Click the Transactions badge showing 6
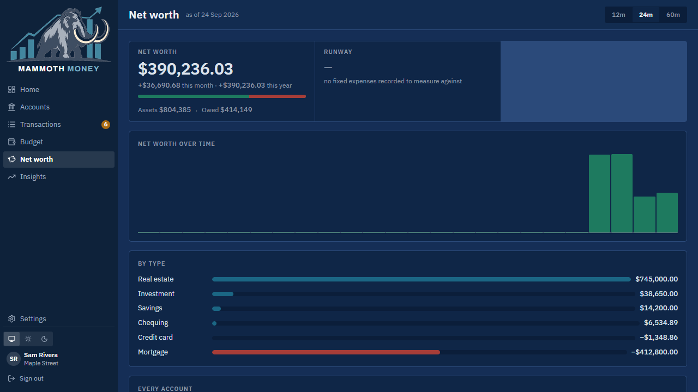698x392 pixels. [x=106, y=125]
